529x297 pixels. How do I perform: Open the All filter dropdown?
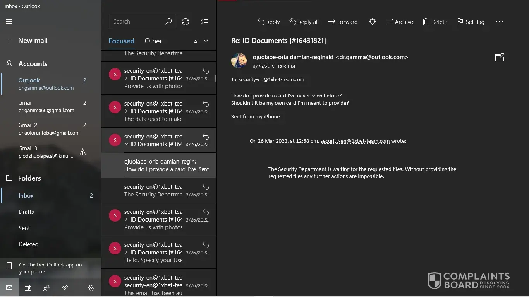coord(201,41)
